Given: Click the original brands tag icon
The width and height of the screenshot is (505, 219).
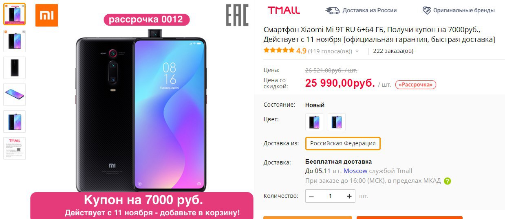Looking at the screenshot, I should pos(426,10).
